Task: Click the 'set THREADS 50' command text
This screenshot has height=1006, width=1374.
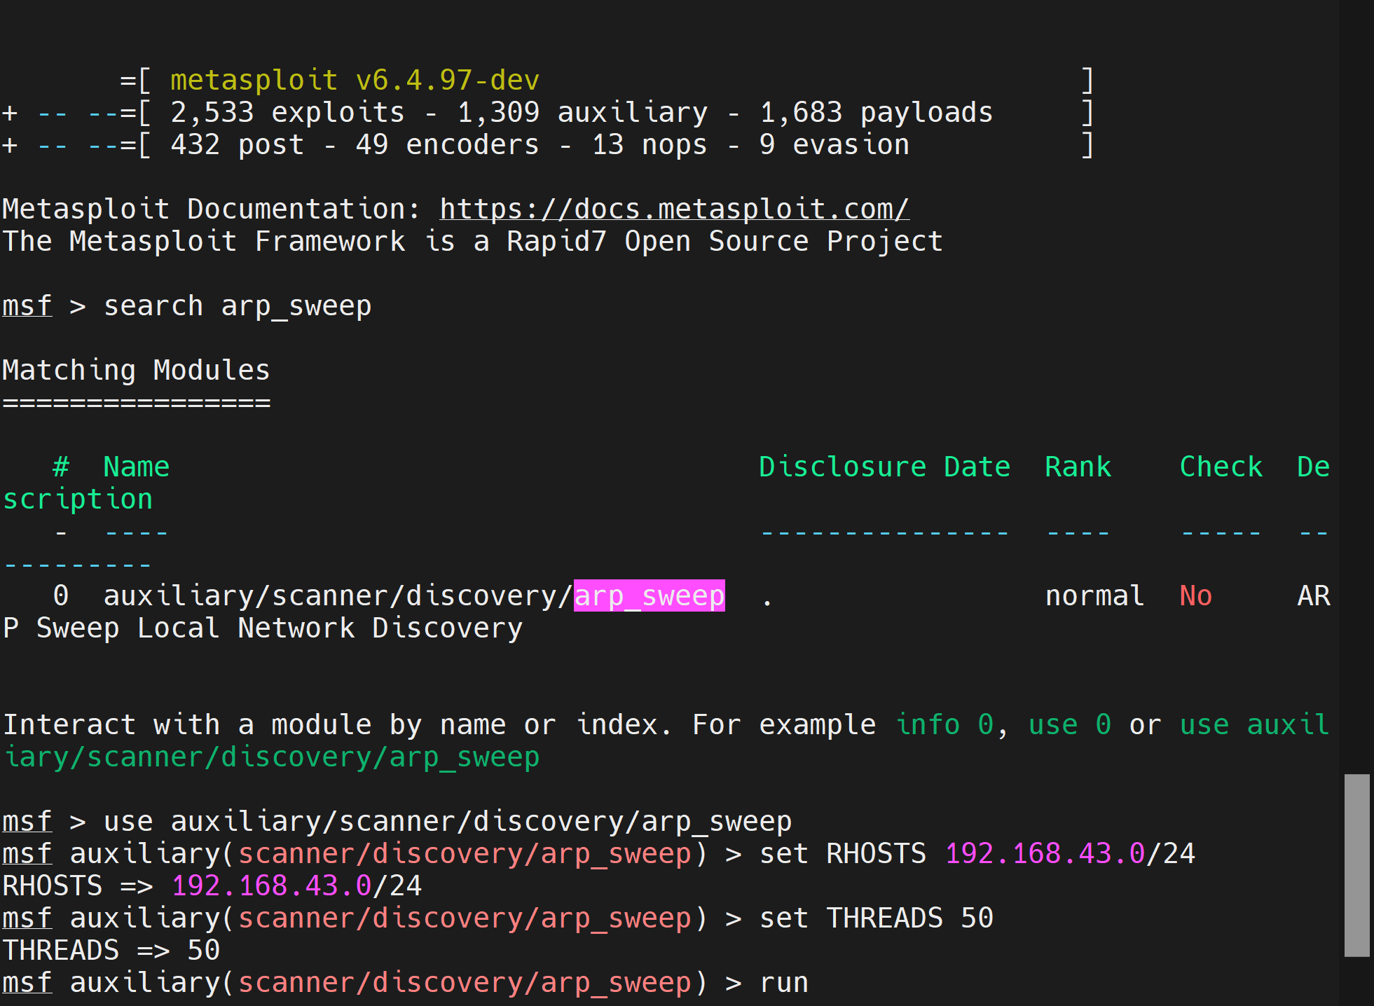Action: pos(876,918)
